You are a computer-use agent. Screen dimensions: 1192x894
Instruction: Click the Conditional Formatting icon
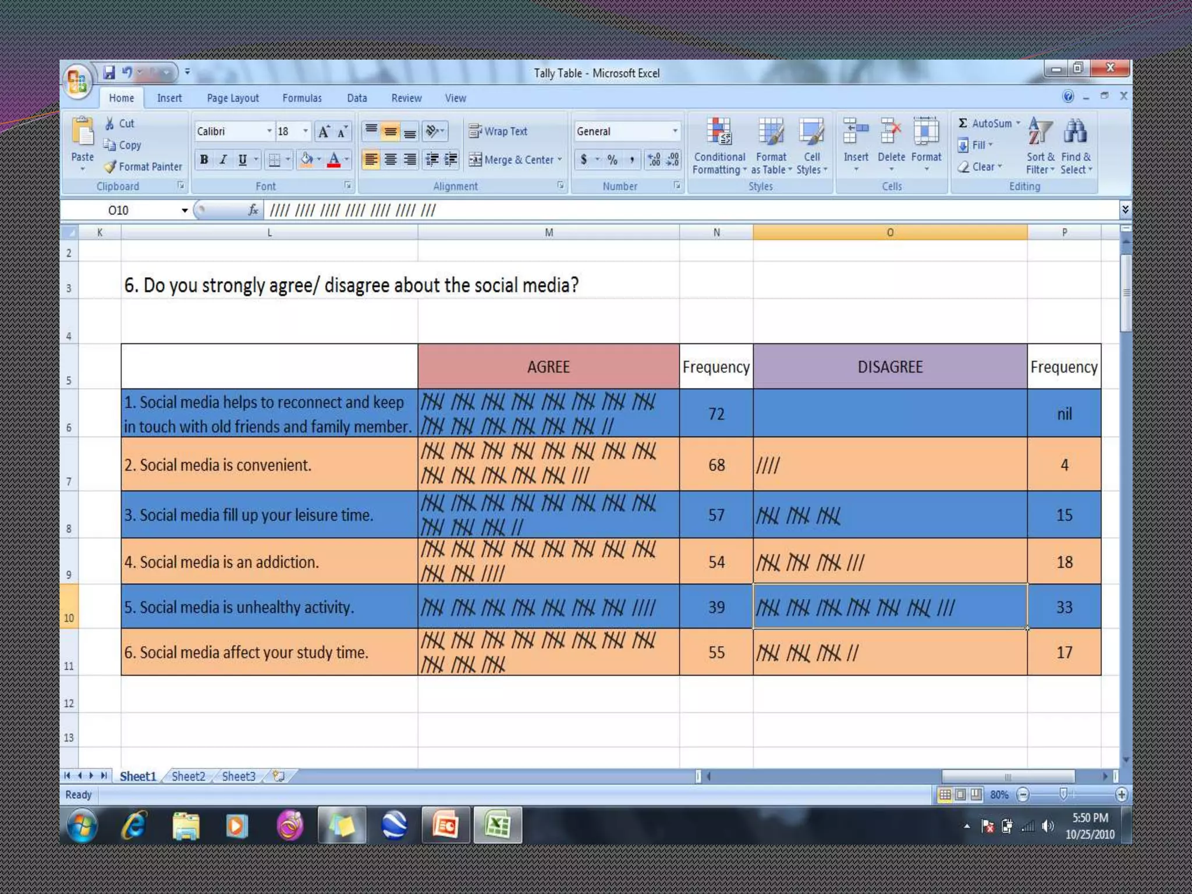click(719, 132)
